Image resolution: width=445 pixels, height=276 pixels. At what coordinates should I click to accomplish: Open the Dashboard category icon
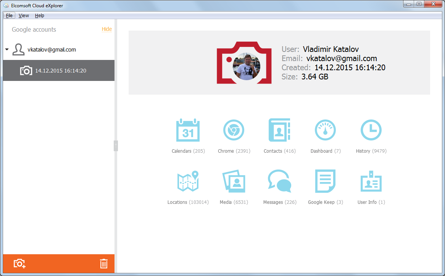tap(325, 131)
